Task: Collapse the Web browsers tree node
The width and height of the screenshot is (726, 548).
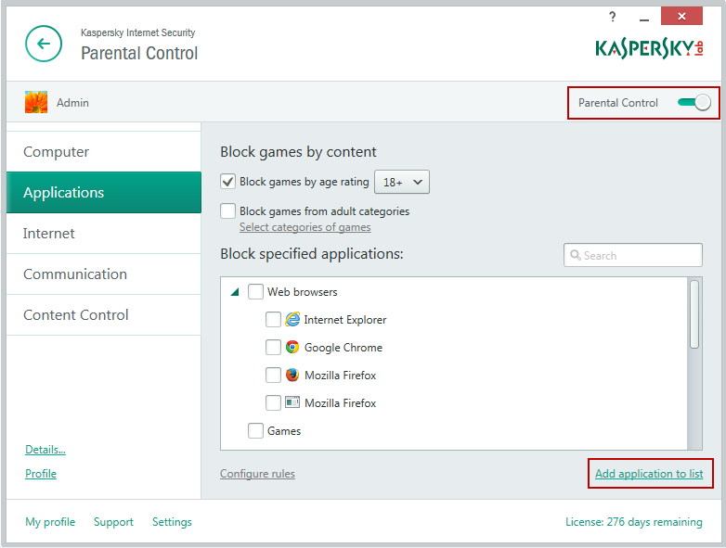Action: [235, 292]
